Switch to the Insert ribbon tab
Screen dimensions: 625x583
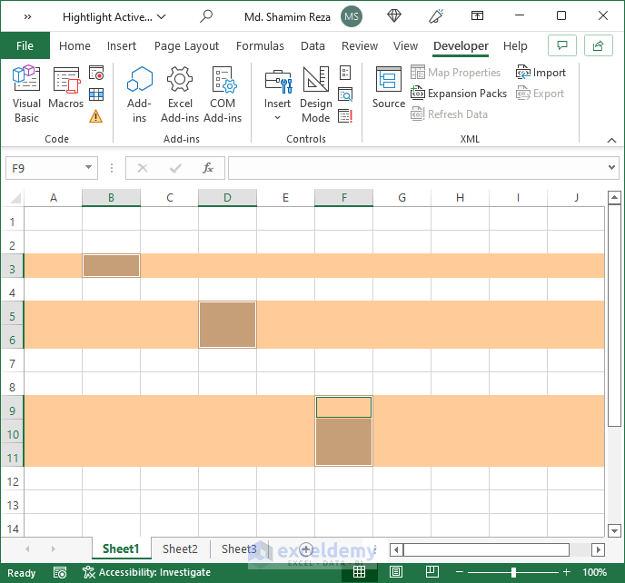tap(122, 45)
